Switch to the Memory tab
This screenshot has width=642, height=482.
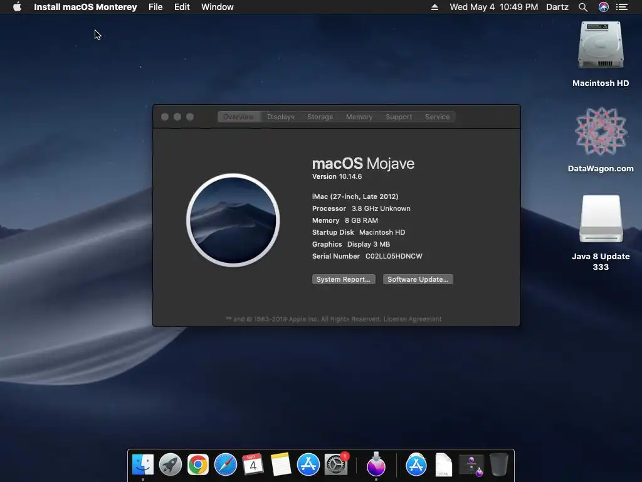(x=359, y=117)
